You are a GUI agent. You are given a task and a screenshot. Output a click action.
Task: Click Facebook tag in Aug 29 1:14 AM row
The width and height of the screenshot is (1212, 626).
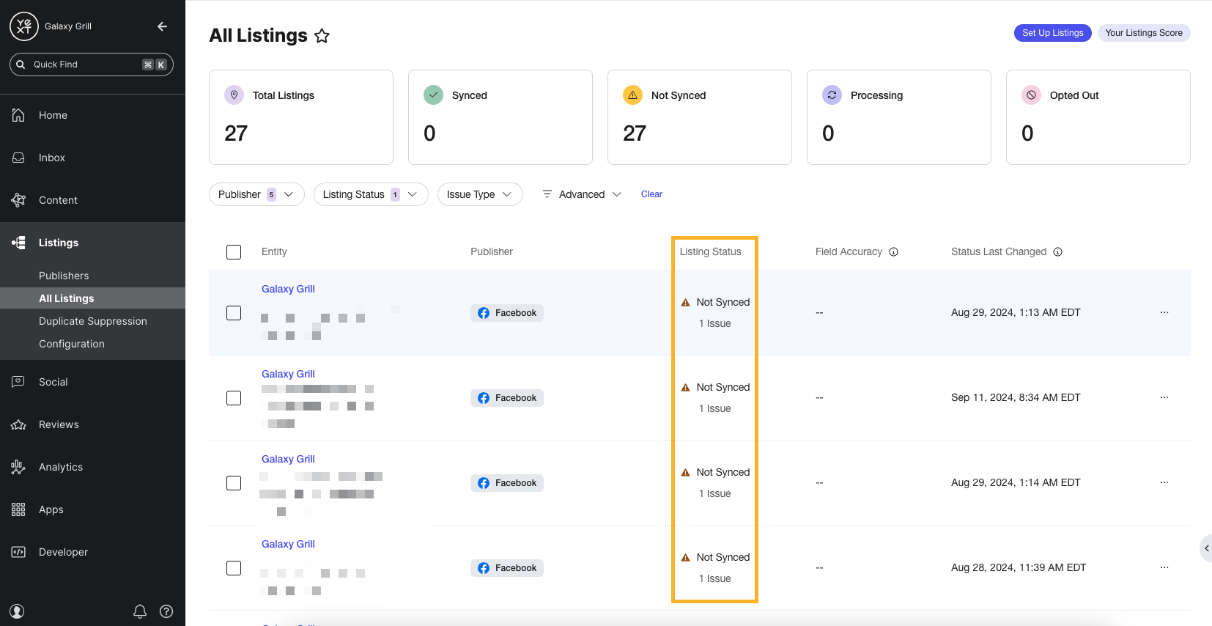click(x=507, y=483)
